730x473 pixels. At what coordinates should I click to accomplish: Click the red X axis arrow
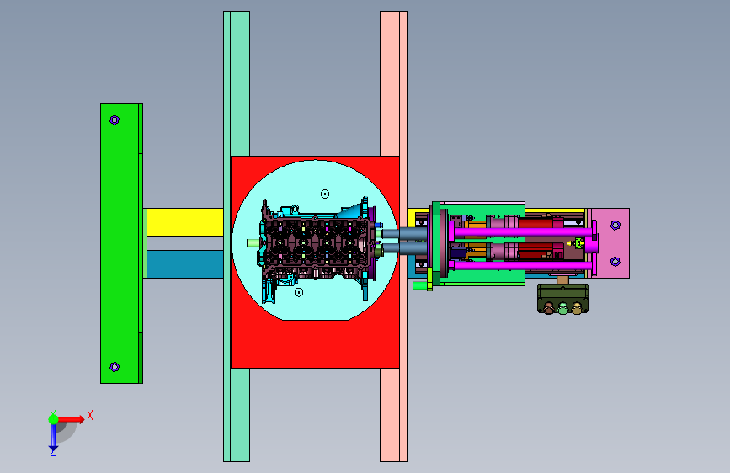(x=72, y=419)
